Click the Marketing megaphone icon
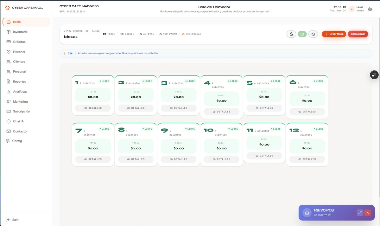Image resolution: width=380 pixels, height=226 pixels. tap(8, 101)
